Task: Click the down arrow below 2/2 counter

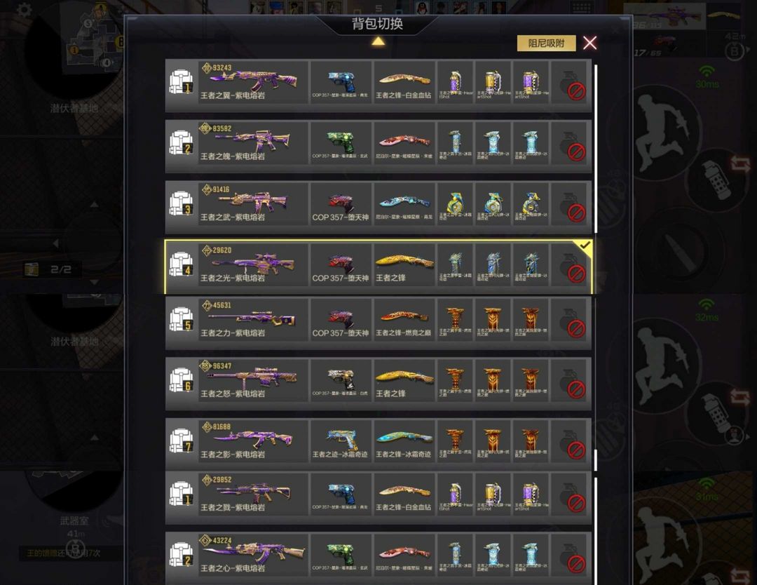Action: click(x=95, y=282)
